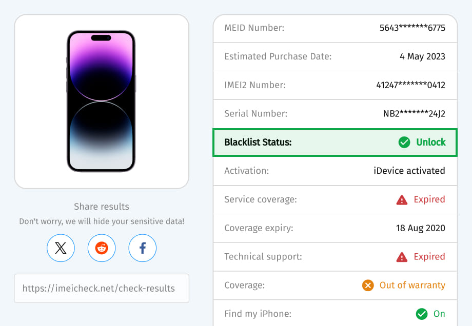The height and width of the screenshot is (326, 472).
Task: Select the highlighted Blacklist Status row
Action: [335, 142]
